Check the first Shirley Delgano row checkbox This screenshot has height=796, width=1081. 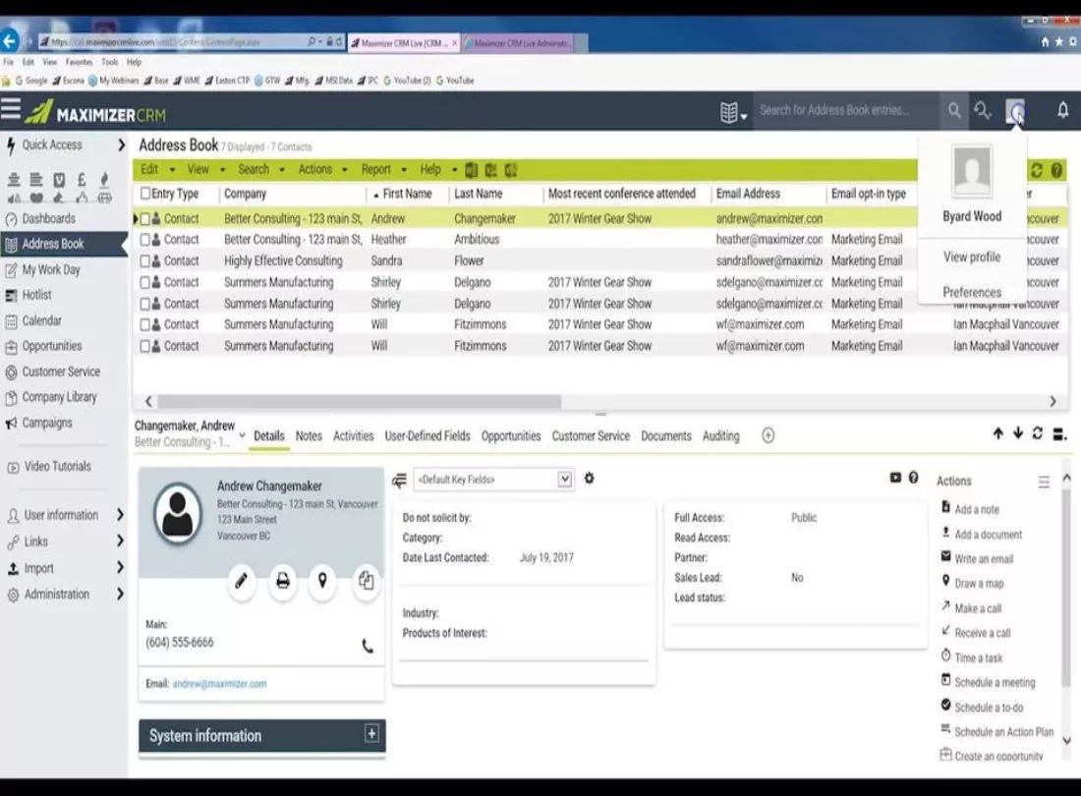[144, 283]
